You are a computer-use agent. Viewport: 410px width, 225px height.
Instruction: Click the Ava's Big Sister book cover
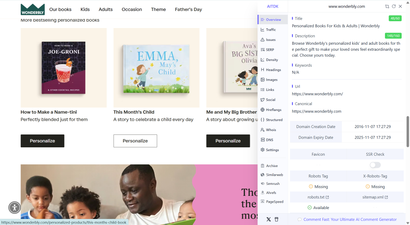(240, 67)
